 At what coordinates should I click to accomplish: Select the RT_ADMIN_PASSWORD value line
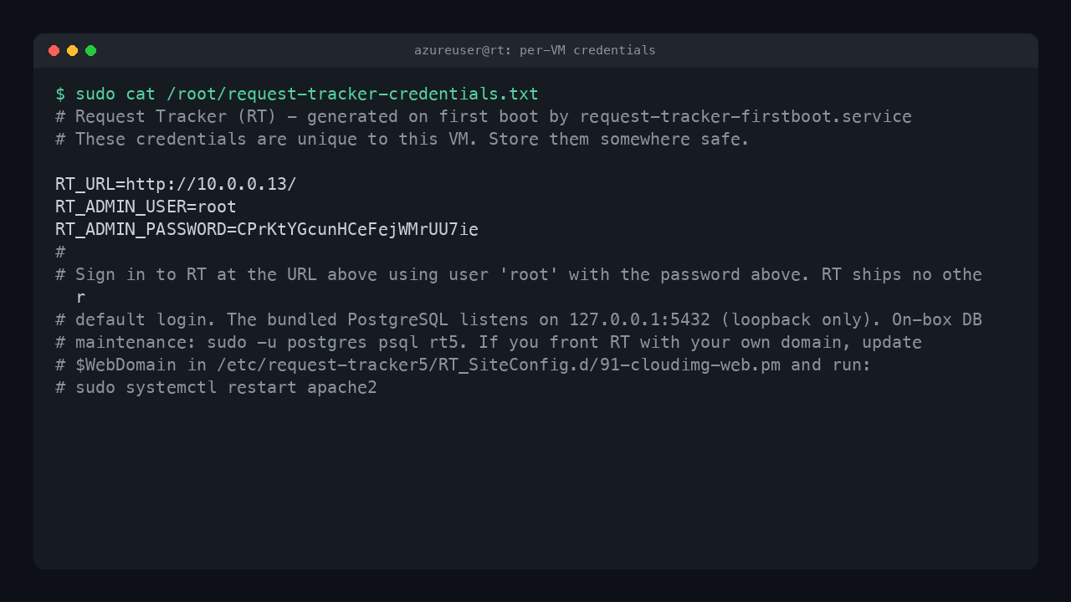(x=267, y=229)
